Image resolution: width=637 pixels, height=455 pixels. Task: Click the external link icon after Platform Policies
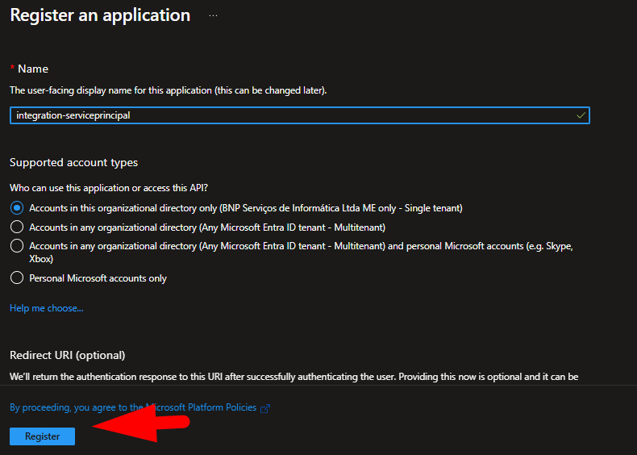click(x=265, y=408)
